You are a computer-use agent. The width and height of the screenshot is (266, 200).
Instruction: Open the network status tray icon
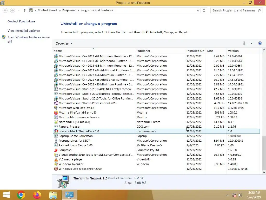pyautogui.click(x=234, y=195)
